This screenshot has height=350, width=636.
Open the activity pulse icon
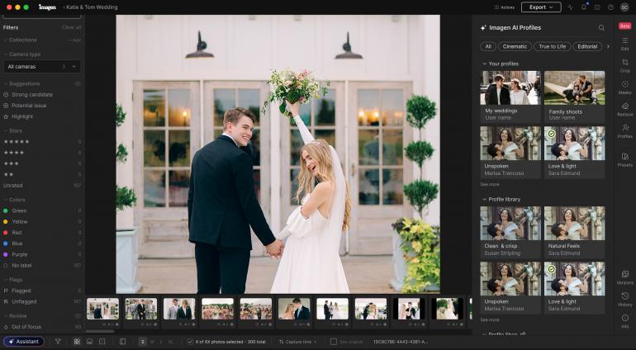(570, 7)
